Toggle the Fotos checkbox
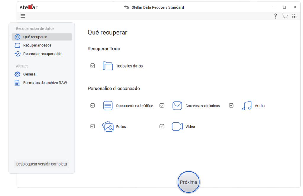Image resolution: width=303 pixels, height=196 pixels. pos(93,126)
